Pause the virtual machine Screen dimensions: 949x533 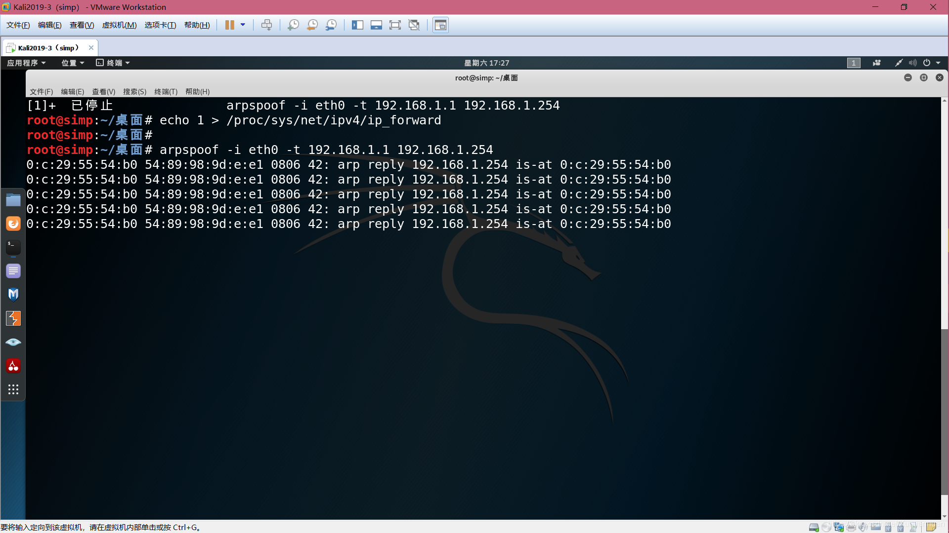pos(229,25)
